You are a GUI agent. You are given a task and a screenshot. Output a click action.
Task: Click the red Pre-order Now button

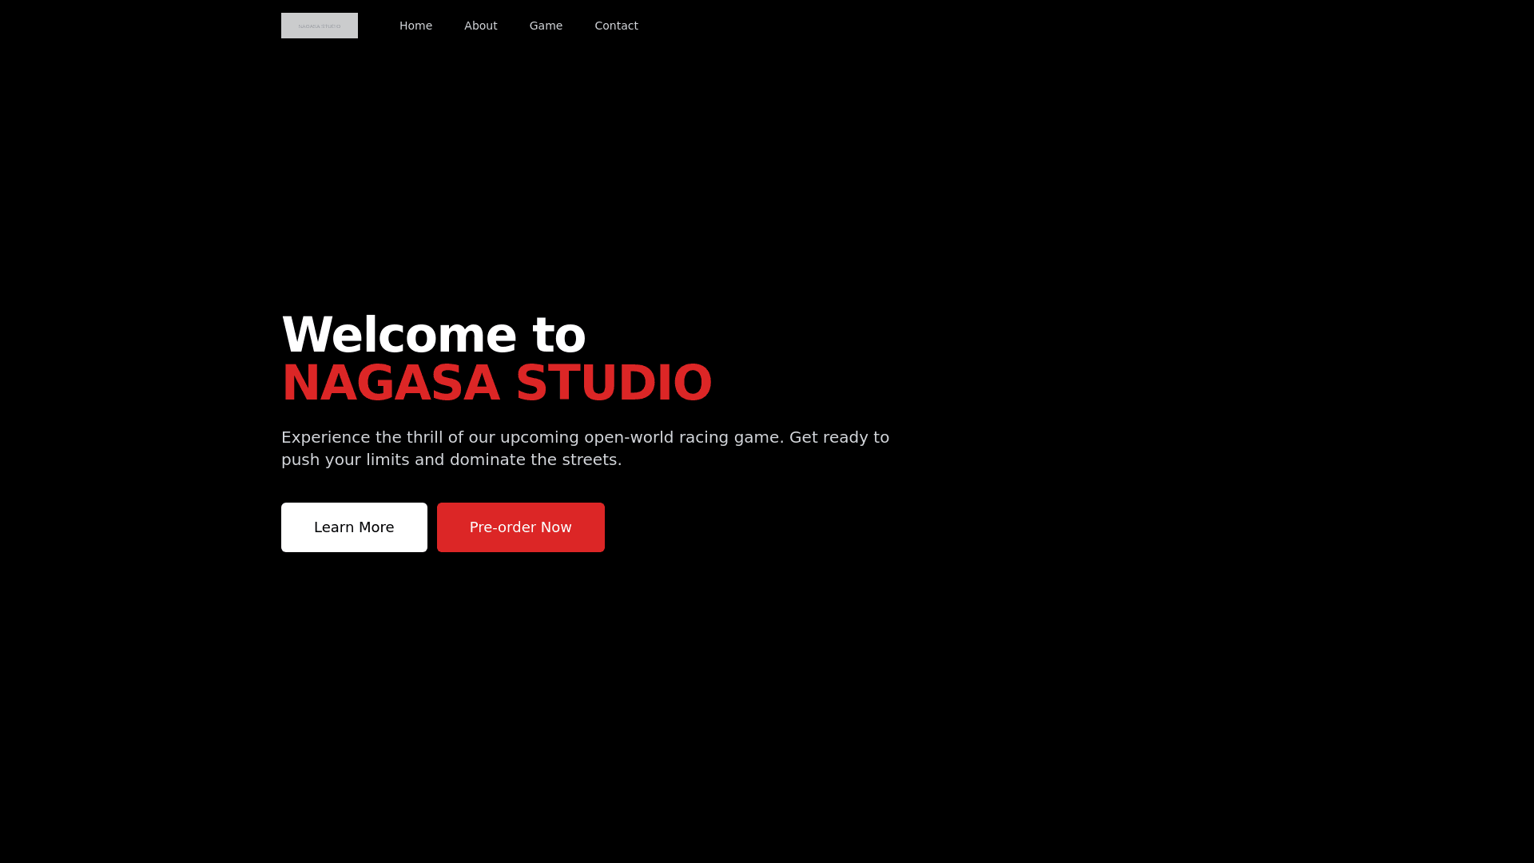pyautogui.click(x=520, y=527)
